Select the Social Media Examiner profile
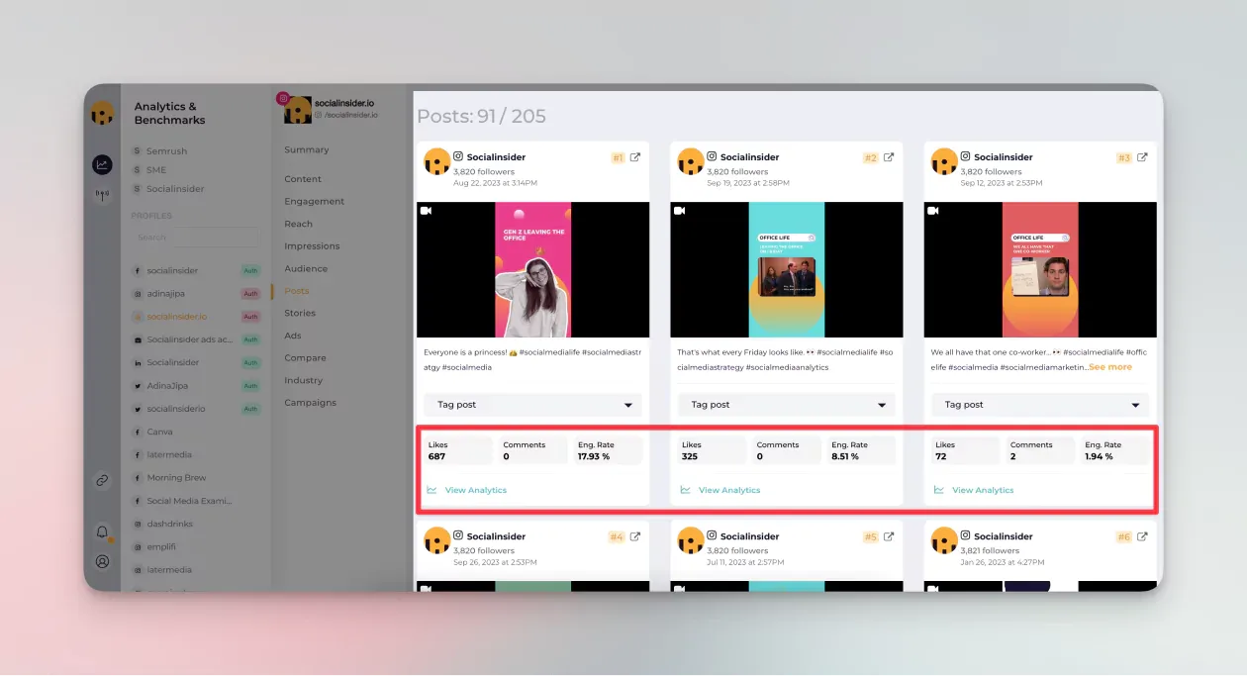The width and height of the screenshot is (1247, 676). 189,501
